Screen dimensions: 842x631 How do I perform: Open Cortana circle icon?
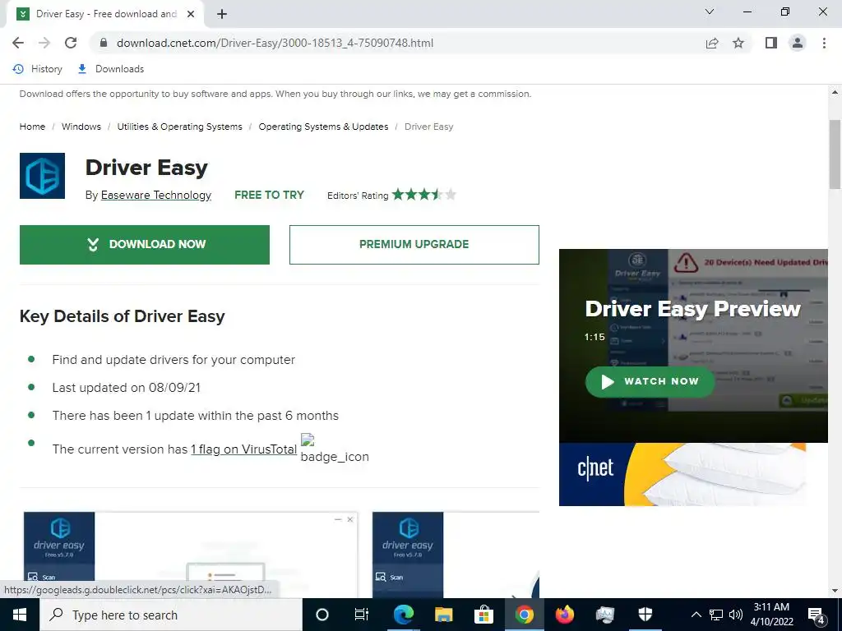click(322, 615)
